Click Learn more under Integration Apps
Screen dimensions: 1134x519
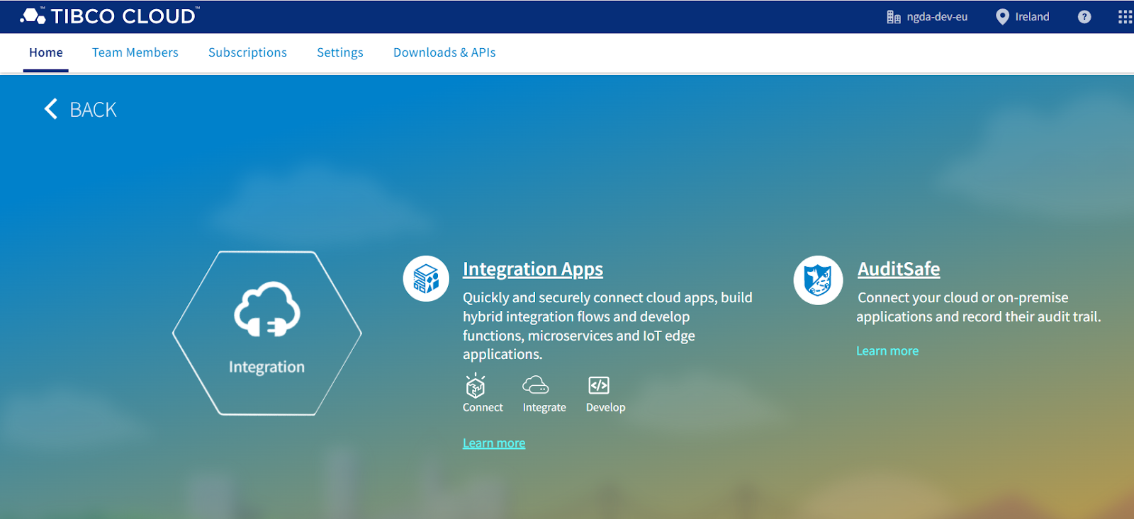pos(494,443)
